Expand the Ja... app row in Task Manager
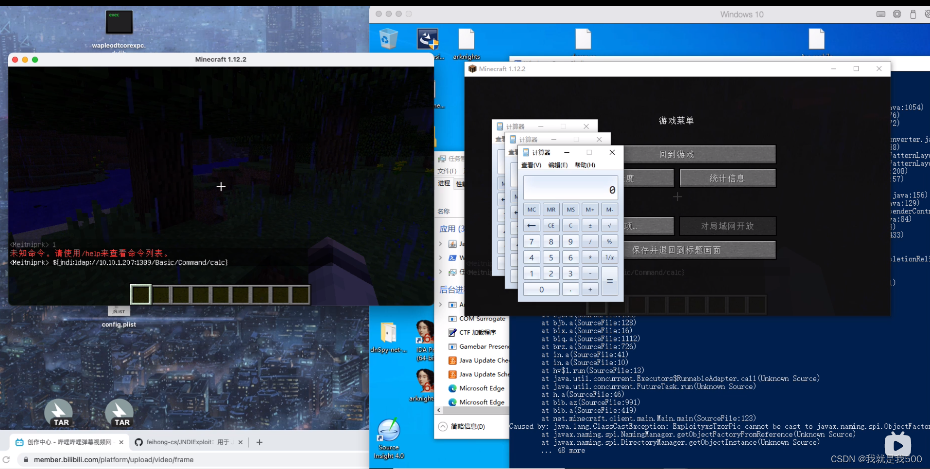930x469 pixels. coord(440,243)
